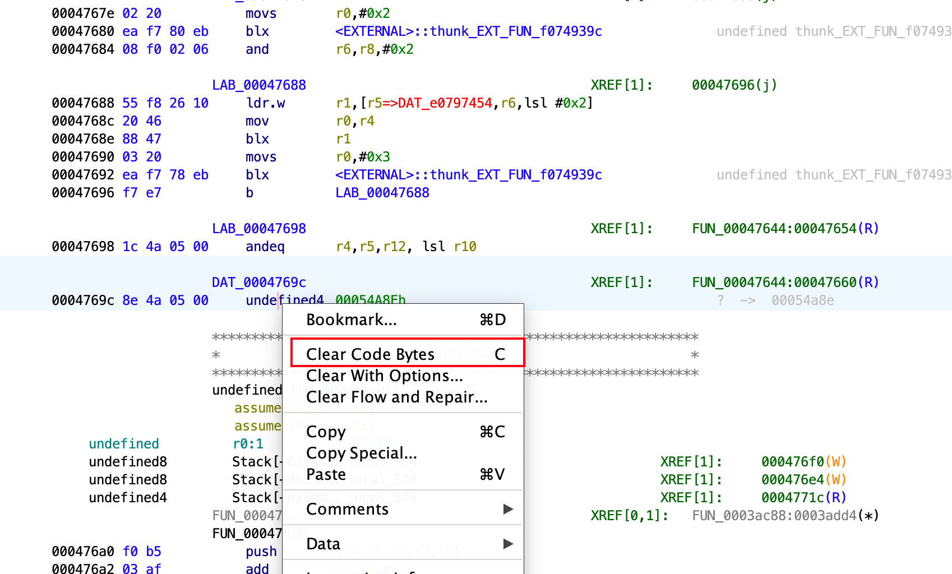This screenshot has width=952, height=574.
Task: Select DAT_e0797454 operand reference
Action: 445,103
